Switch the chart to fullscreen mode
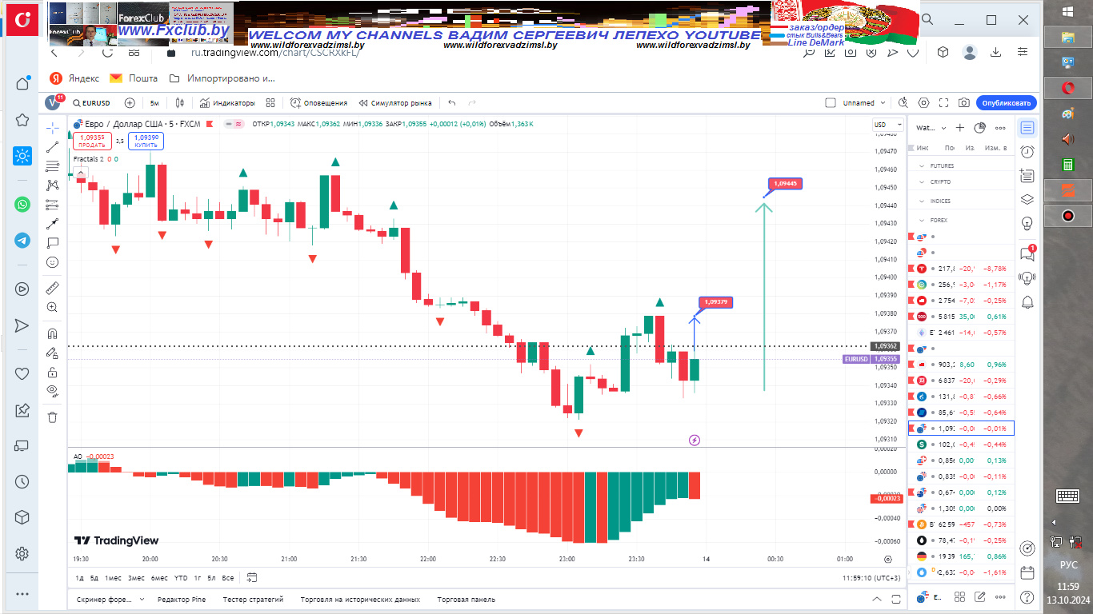This screenshot has width=1093, height=614. (944, 102)
